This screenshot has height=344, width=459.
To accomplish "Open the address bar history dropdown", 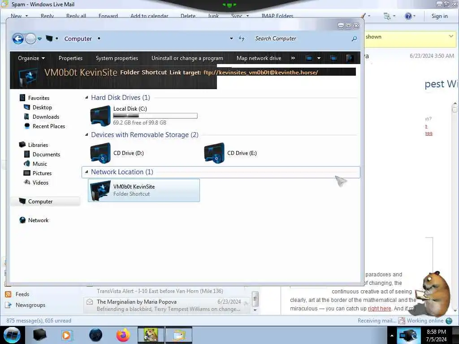I will point(231,39).
